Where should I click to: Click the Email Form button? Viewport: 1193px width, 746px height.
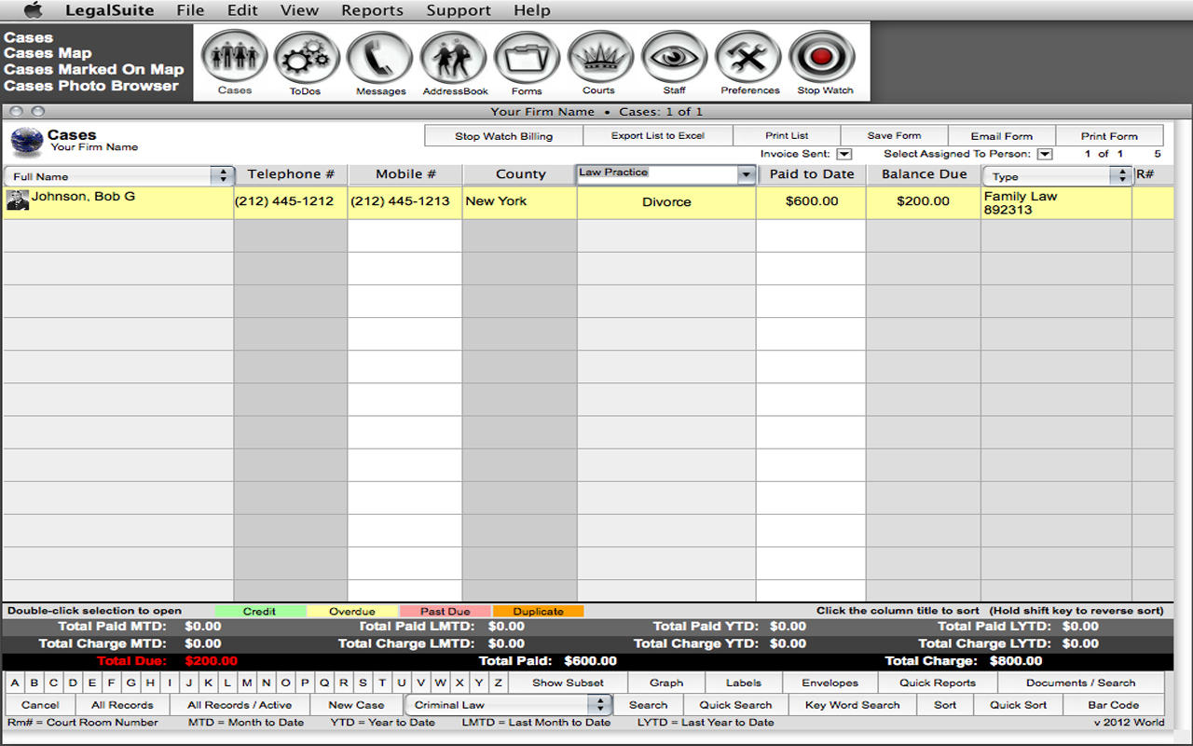(1002, 136)
